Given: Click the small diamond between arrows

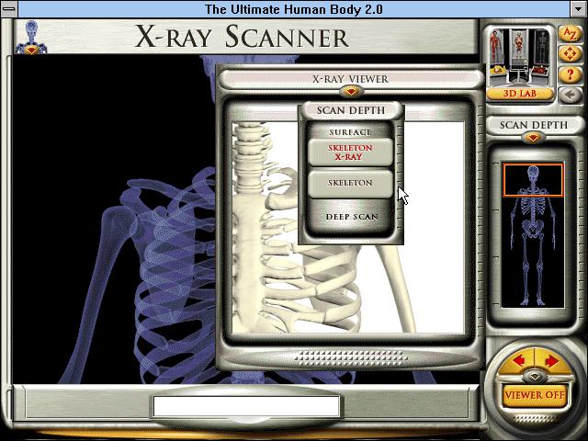Looking at the screenshot, I should pos(535,376).
